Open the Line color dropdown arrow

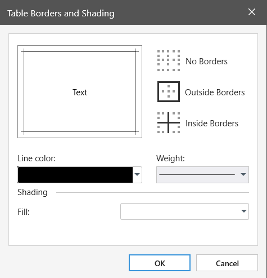pos(137,175)
